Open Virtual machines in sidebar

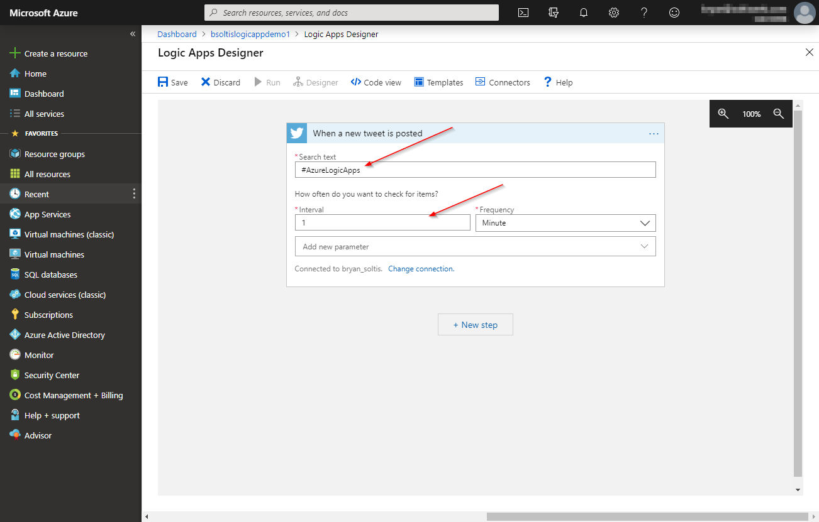54,254
